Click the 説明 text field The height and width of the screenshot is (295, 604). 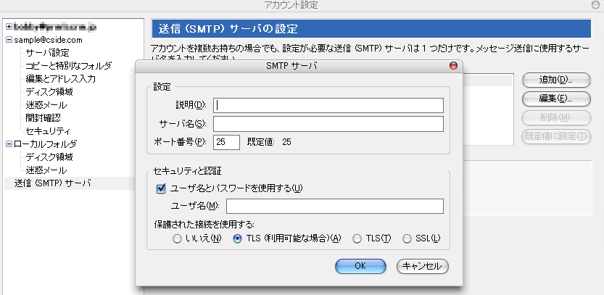[328, 105]
